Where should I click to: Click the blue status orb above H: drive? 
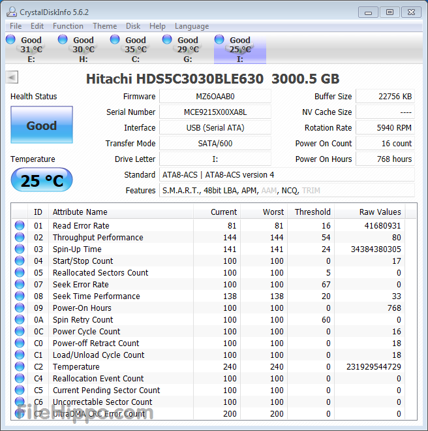pyautogui.click(x=63, y=39)
